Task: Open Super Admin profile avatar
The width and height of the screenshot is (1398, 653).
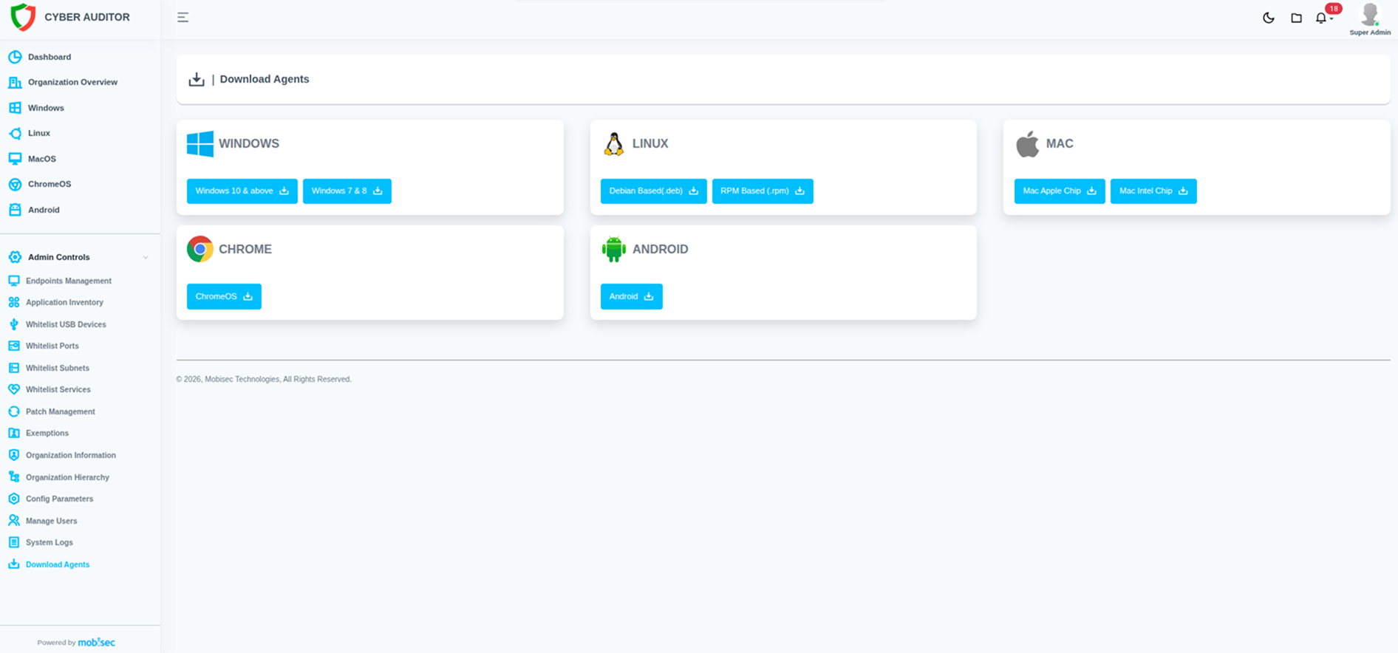Action: [x=1370, y=15]
